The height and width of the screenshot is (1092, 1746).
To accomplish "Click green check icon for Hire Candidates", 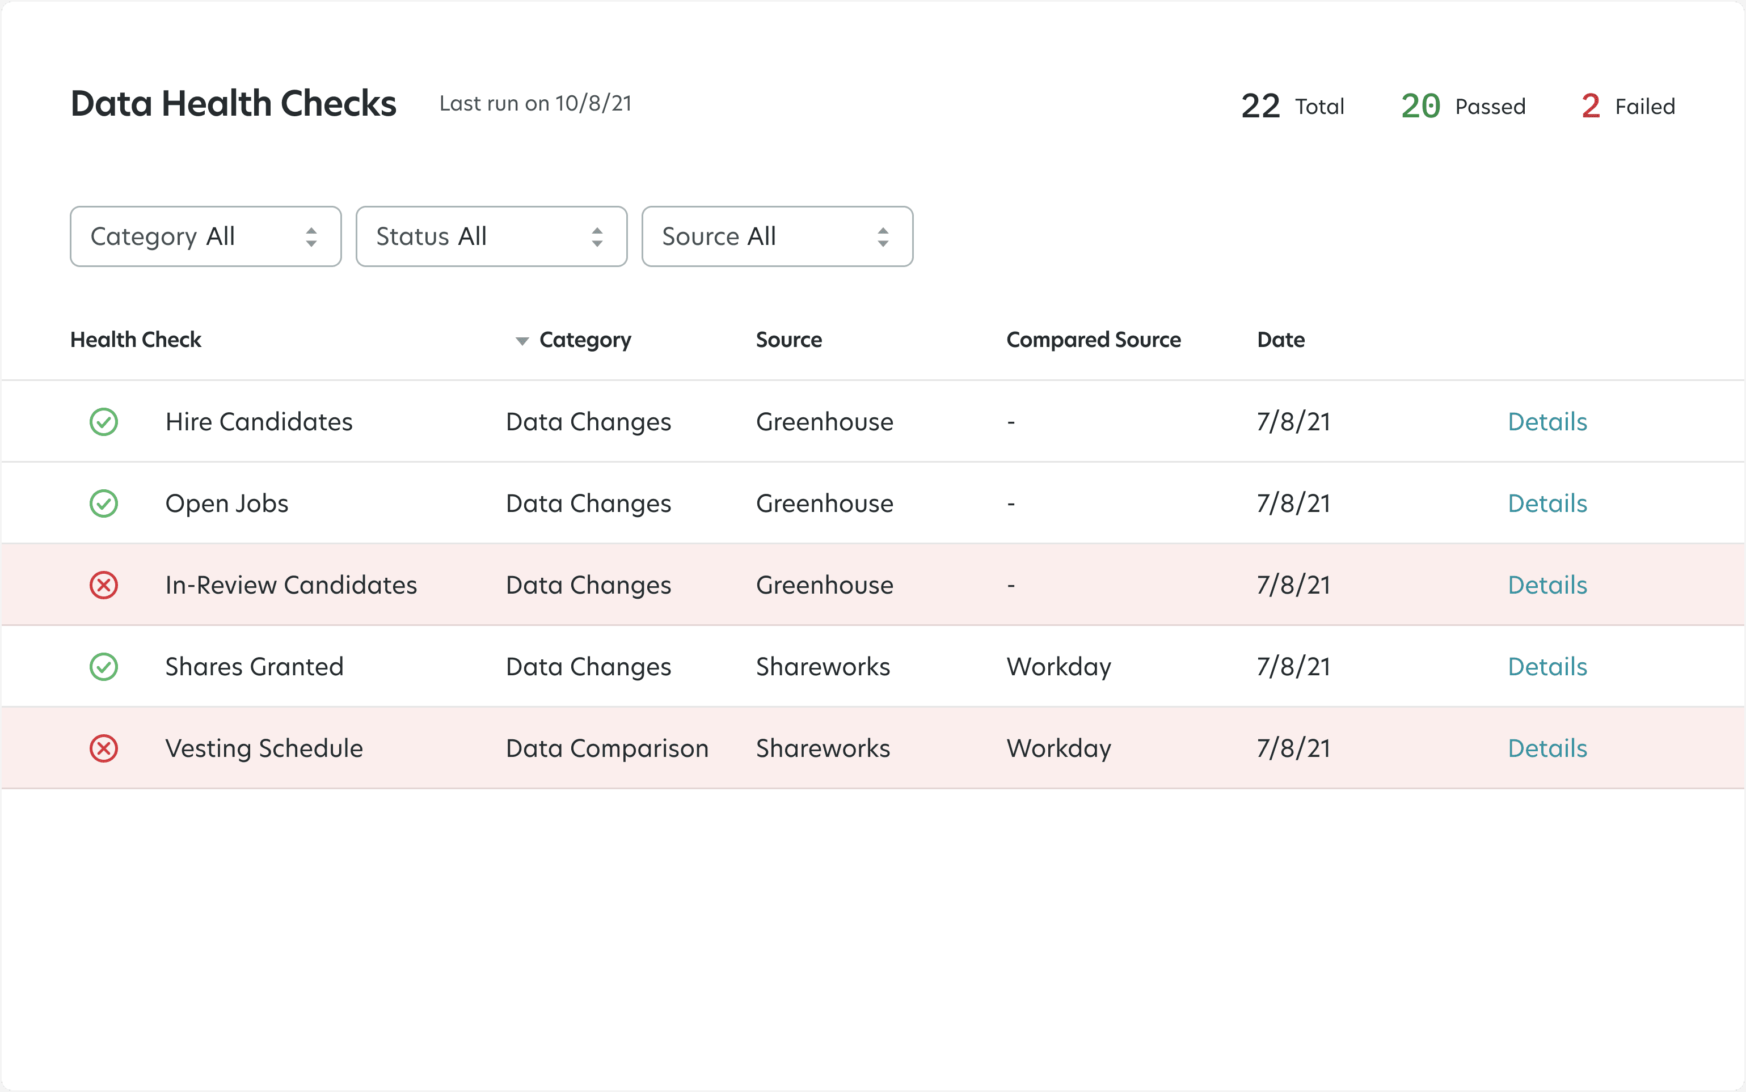I will [x=103, y=422].
